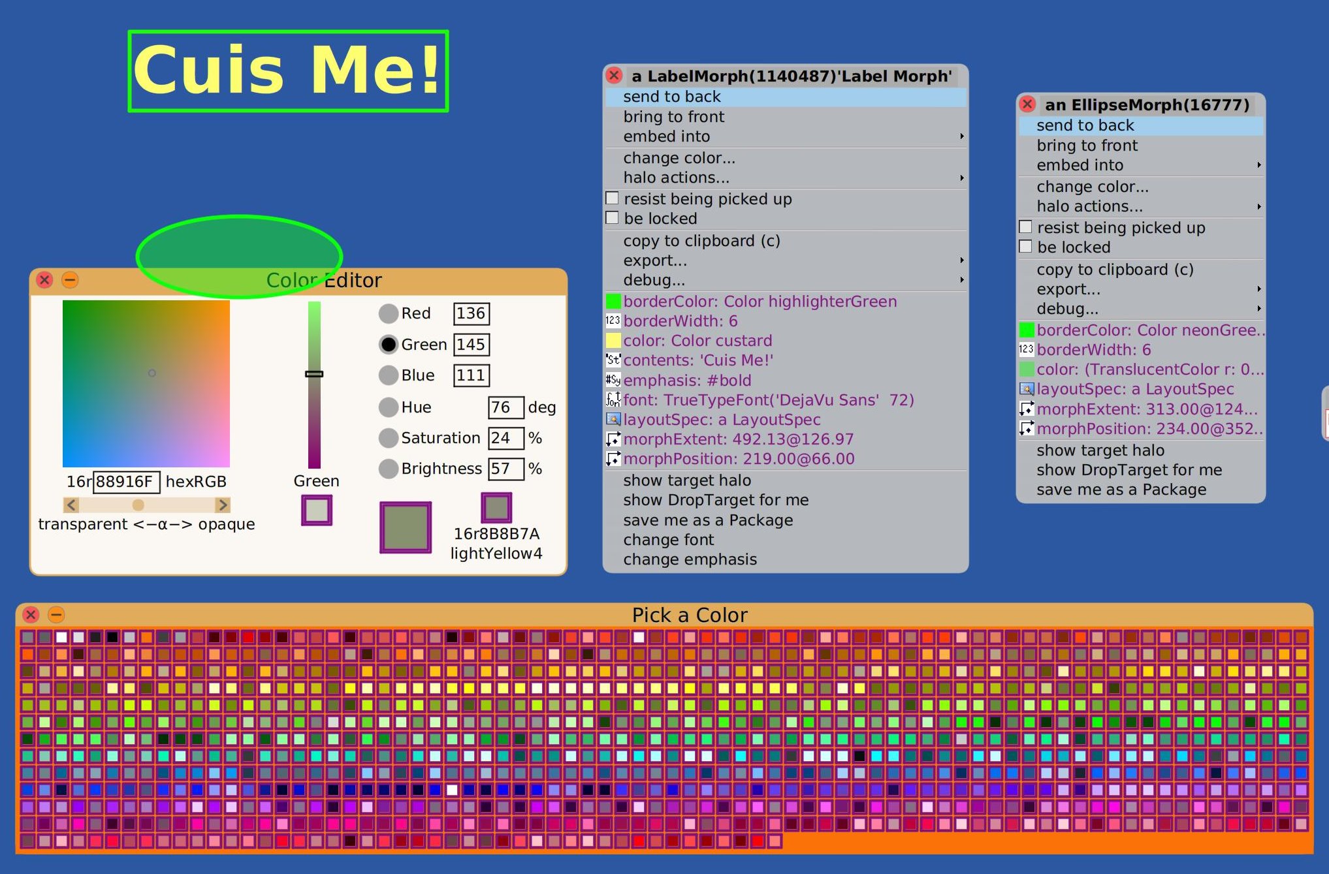
Task: Click the hexRGB input field showing 88916F
Action: coord(127,482)
